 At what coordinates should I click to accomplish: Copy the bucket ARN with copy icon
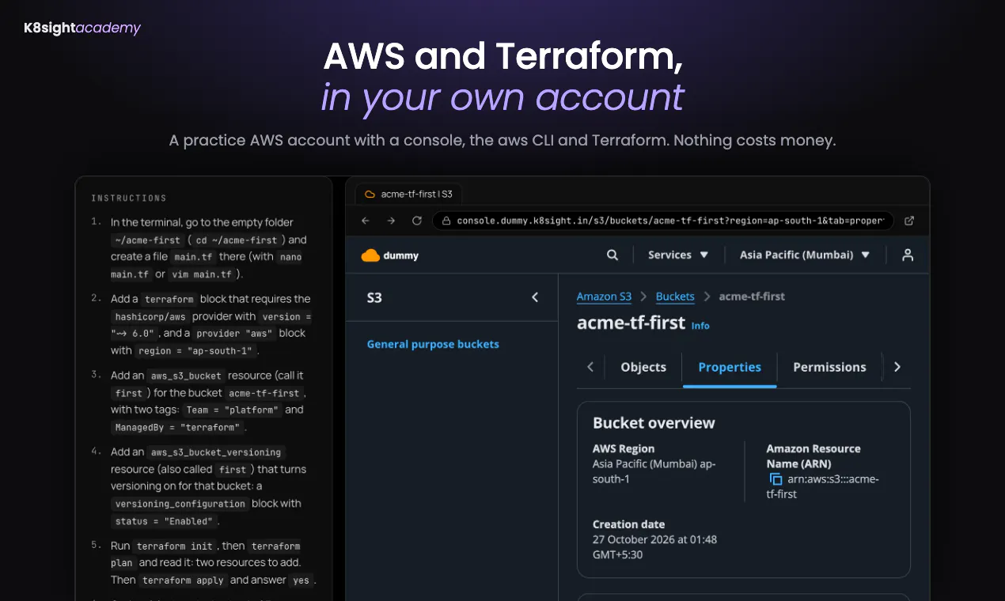coord(776,479)
